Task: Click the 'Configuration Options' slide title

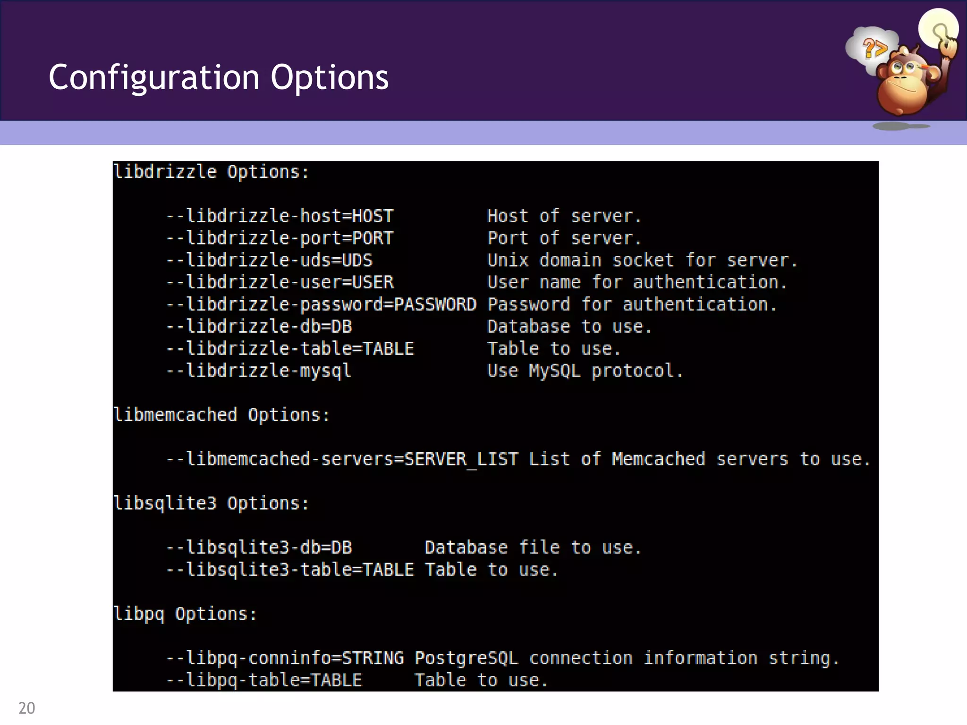Action: pos(219,77)
